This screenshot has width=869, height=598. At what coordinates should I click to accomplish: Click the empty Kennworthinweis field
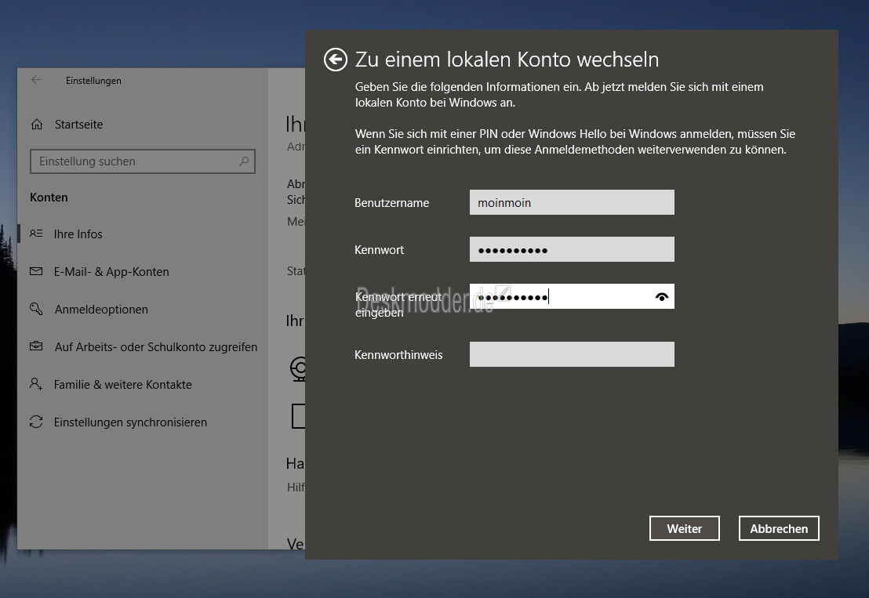tap(572, 354)
